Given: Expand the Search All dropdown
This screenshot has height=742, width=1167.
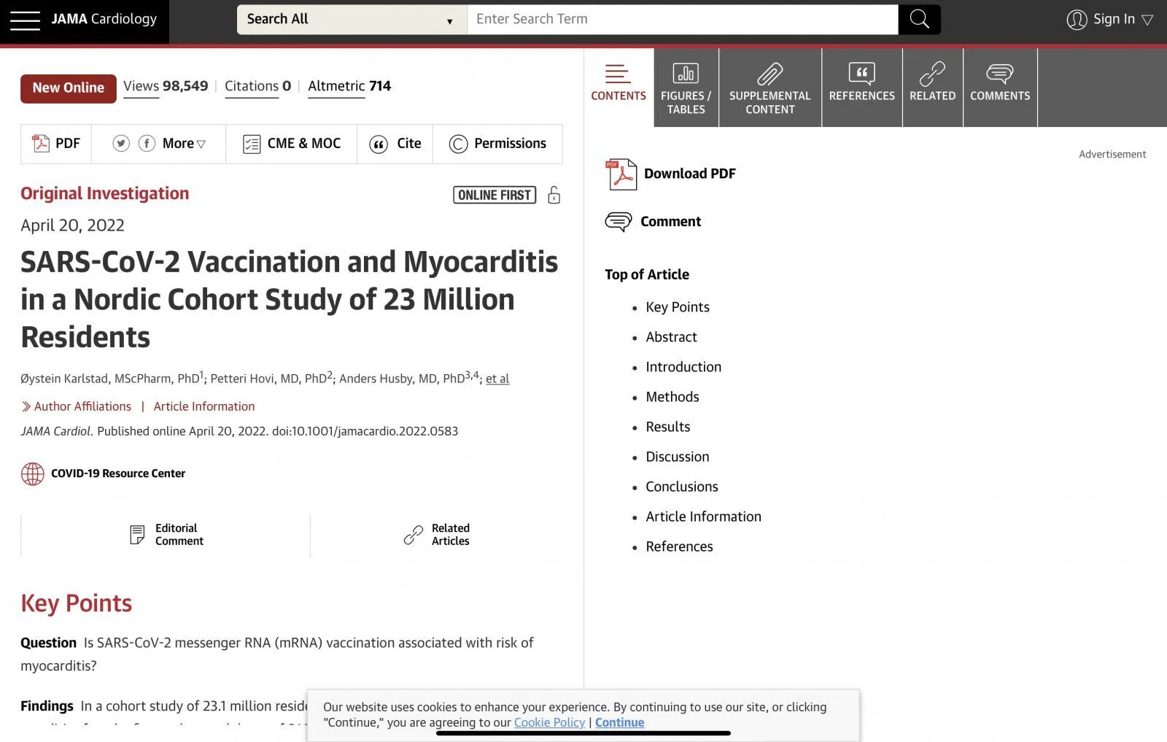Looking at the screenshot, I should pos(351,20).
